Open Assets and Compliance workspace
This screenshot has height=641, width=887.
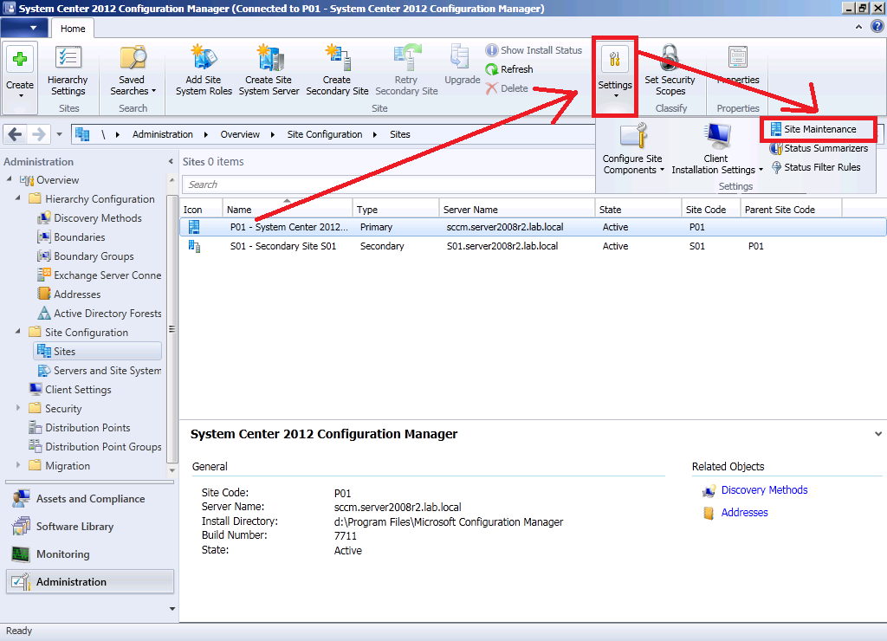tap(89, 499)
